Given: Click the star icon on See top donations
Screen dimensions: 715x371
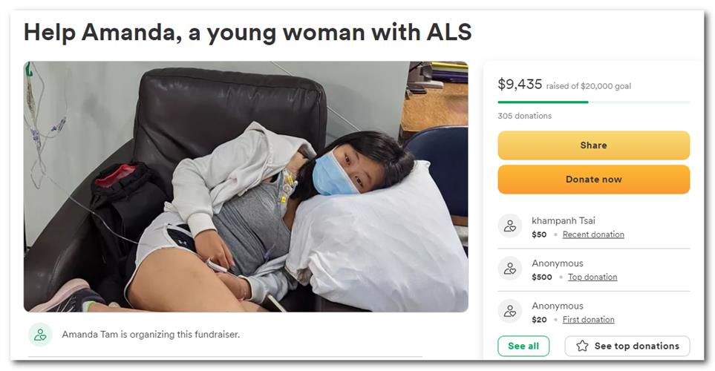Looking at the screenshot, I should click(x=582, y=346).
